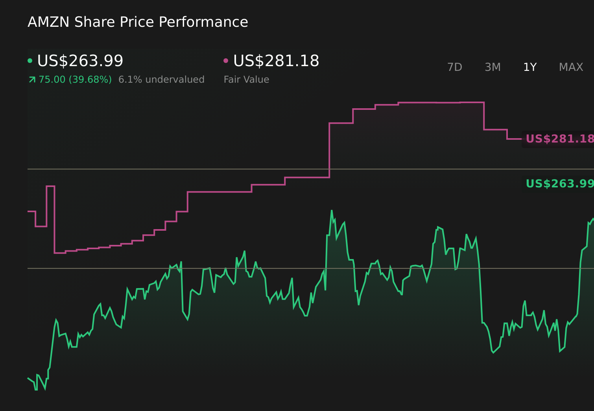
Task: Switch chart to 3M range
Action: click(x=493, y=67)
